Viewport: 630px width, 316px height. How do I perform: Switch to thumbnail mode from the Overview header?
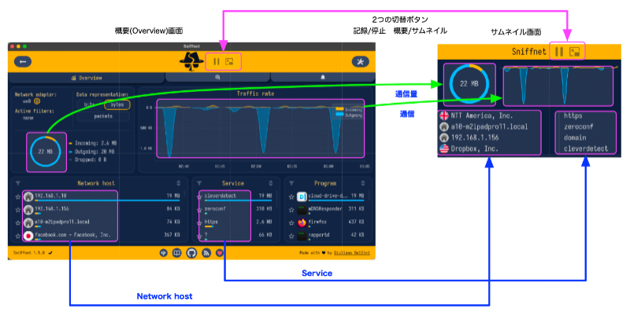point(229,62)
